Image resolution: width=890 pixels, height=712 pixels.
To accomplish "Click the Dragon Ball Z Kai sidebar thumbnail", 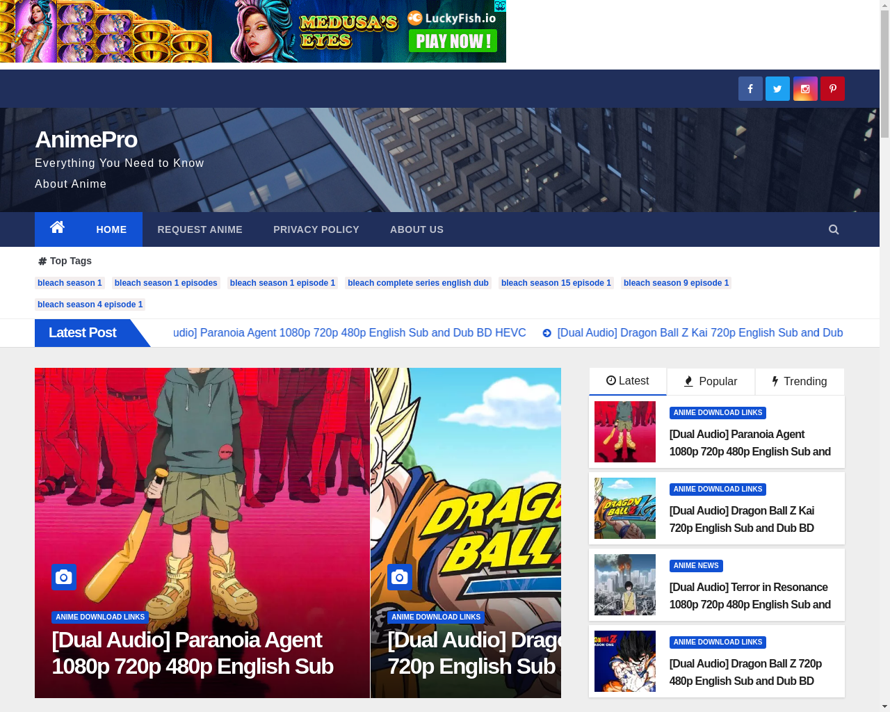I will (x=624, y=508).
